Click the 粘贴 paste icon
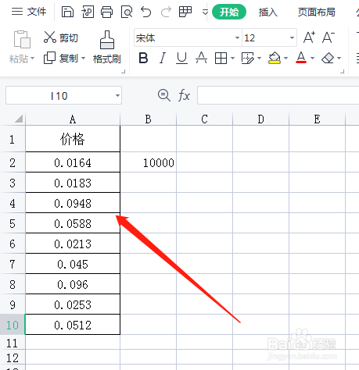The height and width of the screenshot is (370, 359). pos(22,40)
